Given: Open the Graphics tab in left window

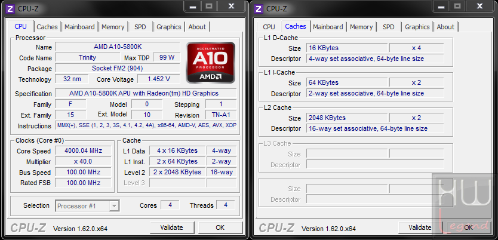Looking at the screenshot, I should click(168, 27).
